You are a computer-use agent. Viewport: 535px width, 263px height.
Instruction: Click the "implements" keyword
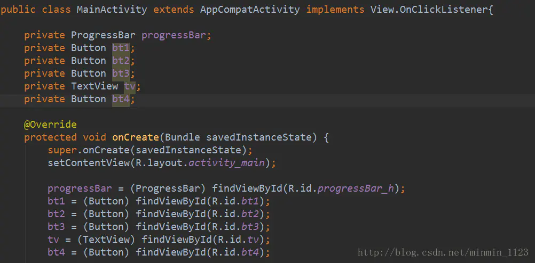(x=335, y=10)
